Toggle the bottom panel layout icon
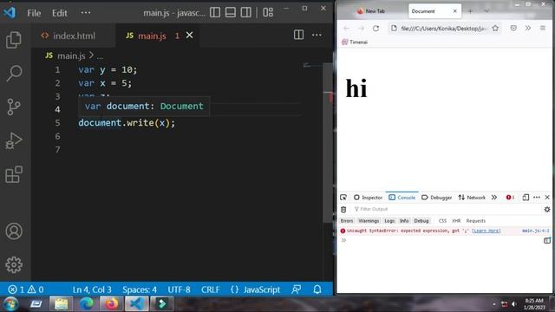 (231, 13)
